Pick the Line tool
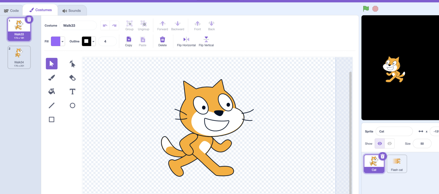The image size is (439, 194). 51,105
